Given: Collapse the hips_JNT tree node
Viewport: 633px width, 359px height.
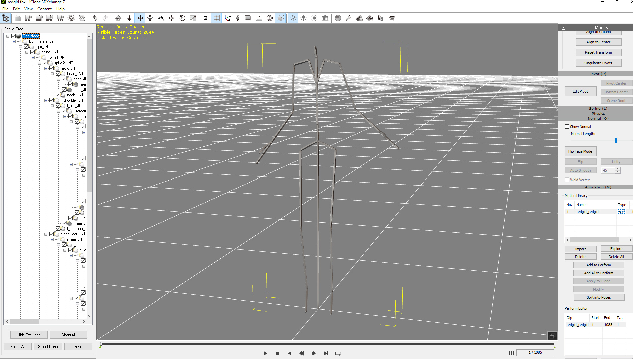Looking at the screenshot, I should [21, 47].
